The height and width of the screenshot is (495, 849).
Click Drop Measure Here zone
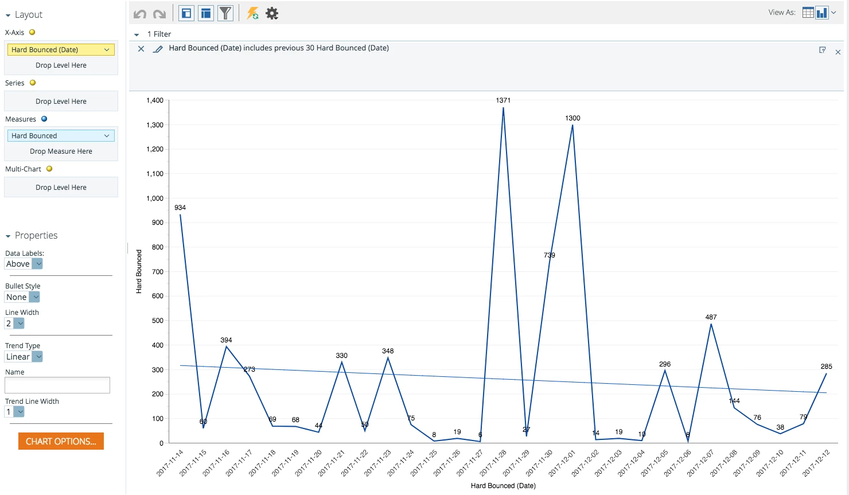pos(61,151)
